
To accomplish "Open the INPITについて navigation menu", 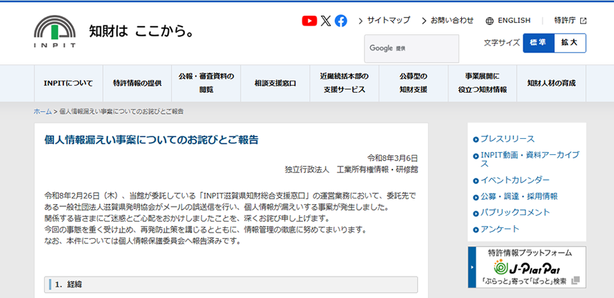I will (x=68, y=84).
